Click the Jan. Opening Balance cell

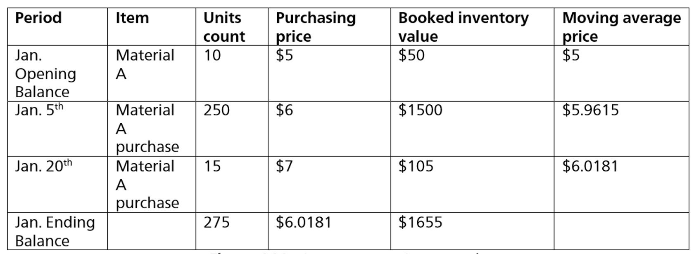pos(58,73)
